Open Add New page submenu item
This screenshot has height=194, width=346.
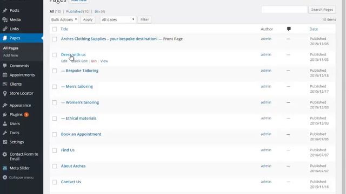coord(11,56)
